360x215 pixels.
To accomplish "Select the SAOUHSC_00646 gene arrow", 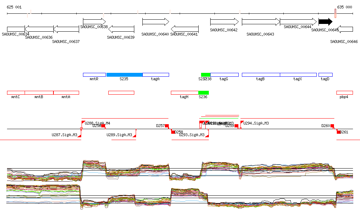I will [345, 29].
